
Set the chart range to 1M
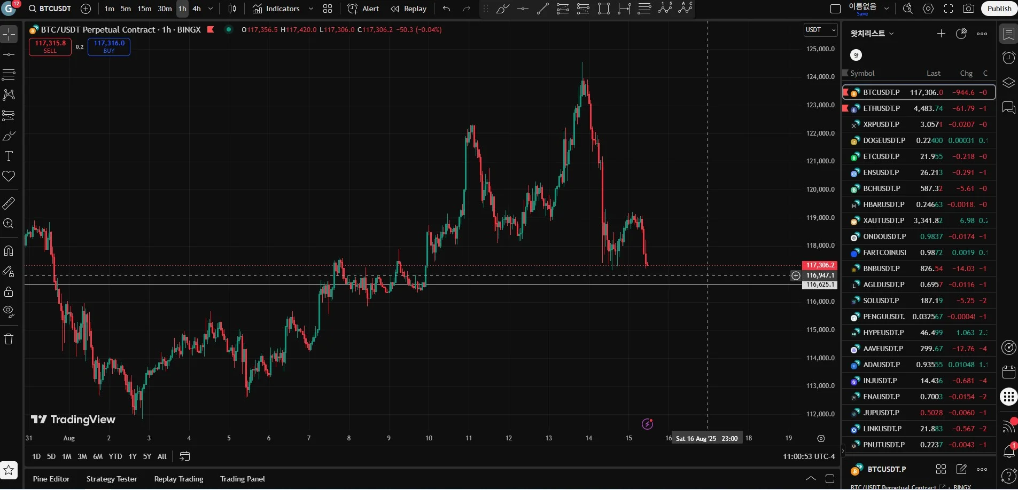[67, 456]
